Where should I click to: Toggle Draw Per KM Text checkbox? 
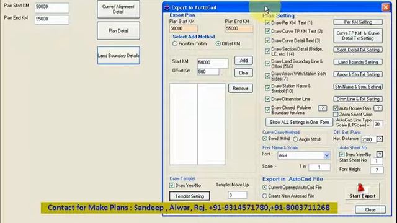coord(267,23)
